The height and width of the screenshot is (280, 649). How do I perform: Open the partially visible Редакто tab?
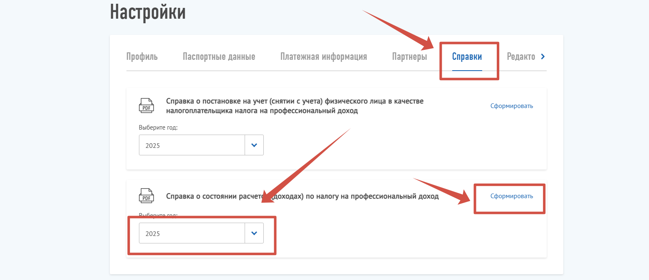click(521, 57)
